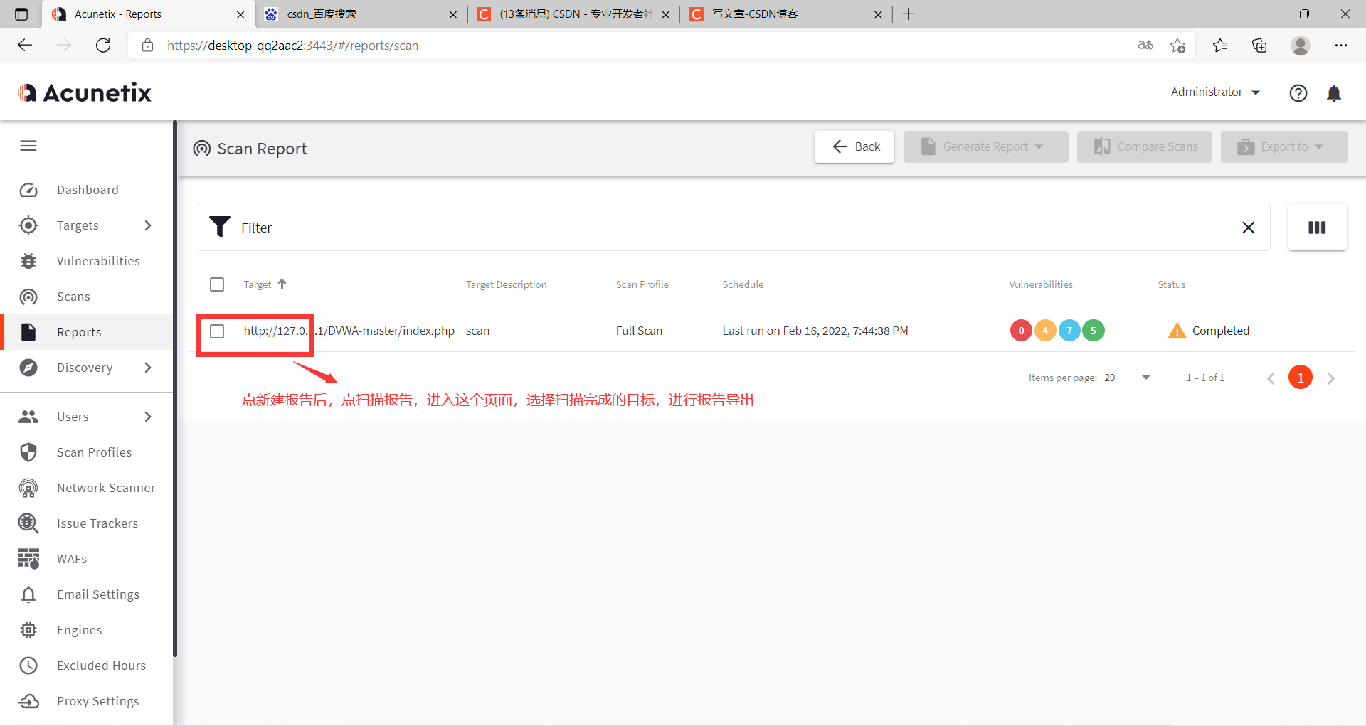Image resolution: width=1366 pixels, height=726 pixels.
Task: Open the column chooser icon
Action: click(x=1317, y=228)
